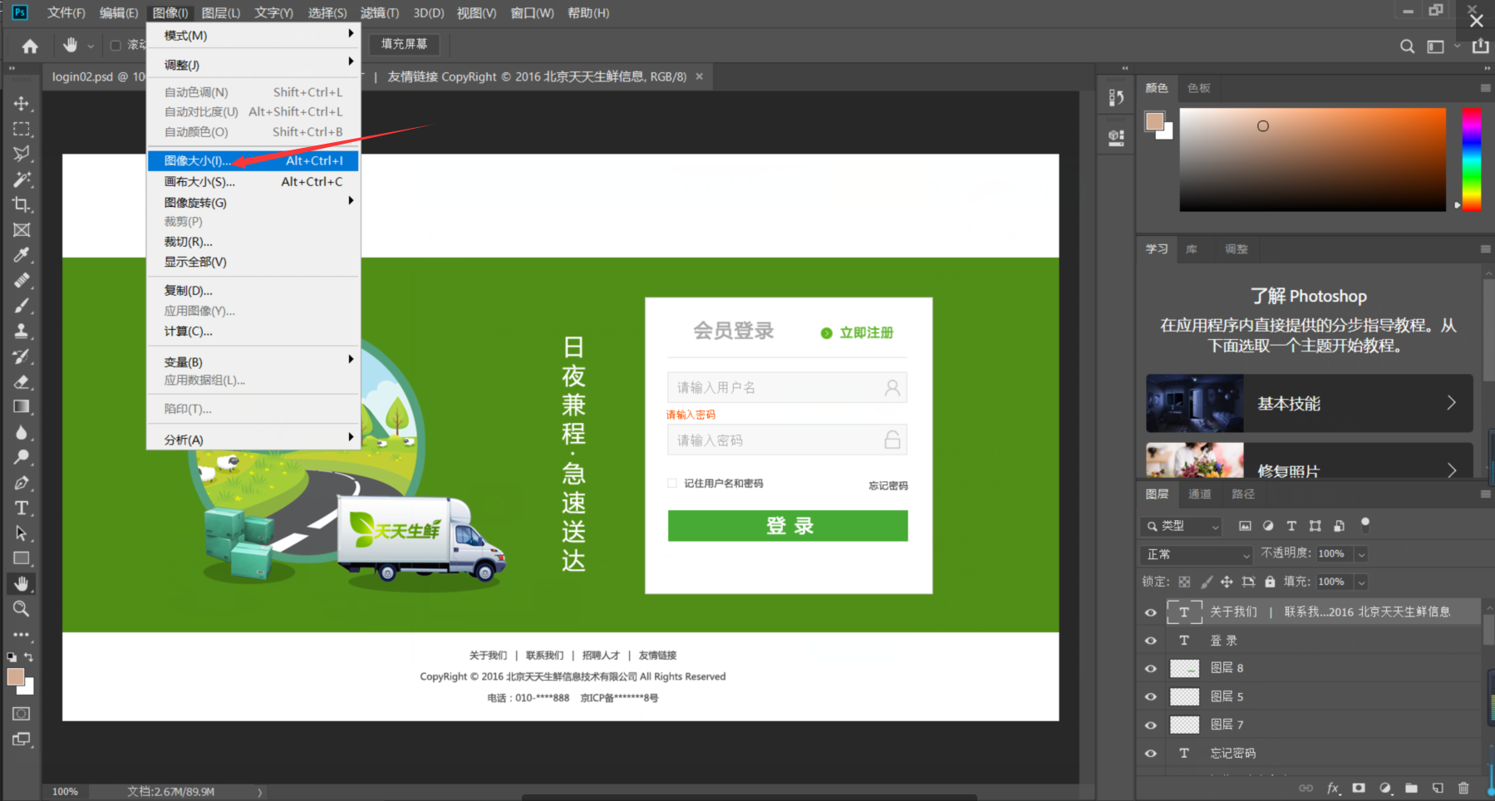This screenshot has width=1495, height=801.
Task: Choose 显示全部(V) menu item
Action: (253, 262)
